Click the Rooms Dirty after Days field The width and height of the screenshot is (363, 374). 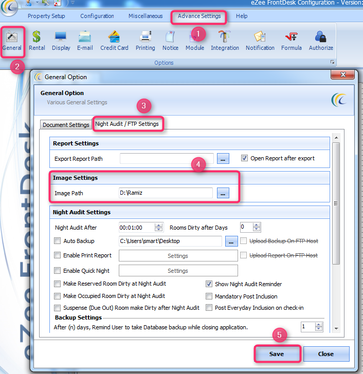coord(246,227)
